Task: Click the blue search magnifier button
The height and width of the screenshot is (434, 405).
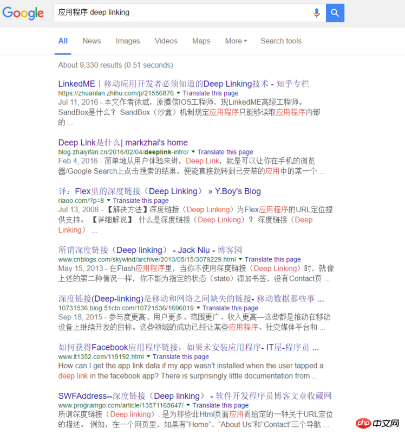Action: (x=335, y=12)
